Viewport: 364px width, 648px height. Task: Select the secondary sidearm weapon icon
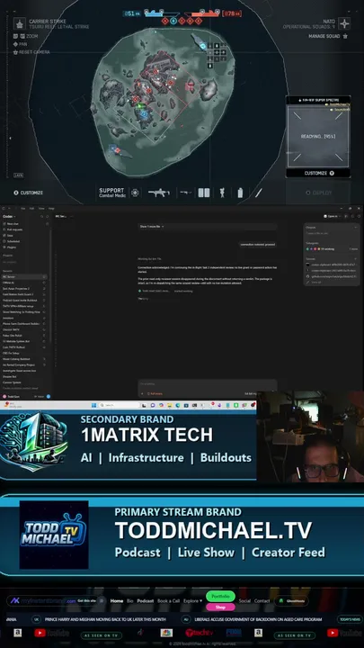[x=185, y=193]
